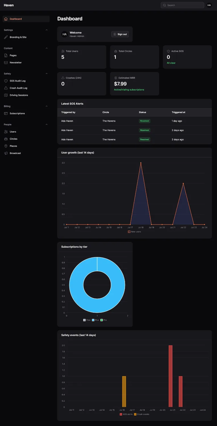Focus the Search input field
The width and height of the screenshot is (217, 426).
[x=182, y=5]
